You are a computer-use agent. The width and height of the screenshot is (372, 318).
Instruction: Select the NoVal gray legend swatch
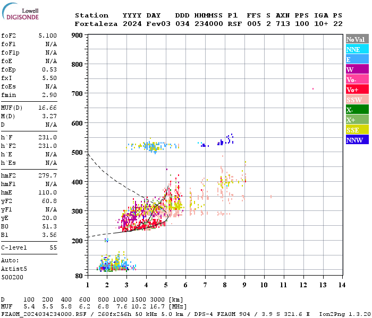pos(357,39)
